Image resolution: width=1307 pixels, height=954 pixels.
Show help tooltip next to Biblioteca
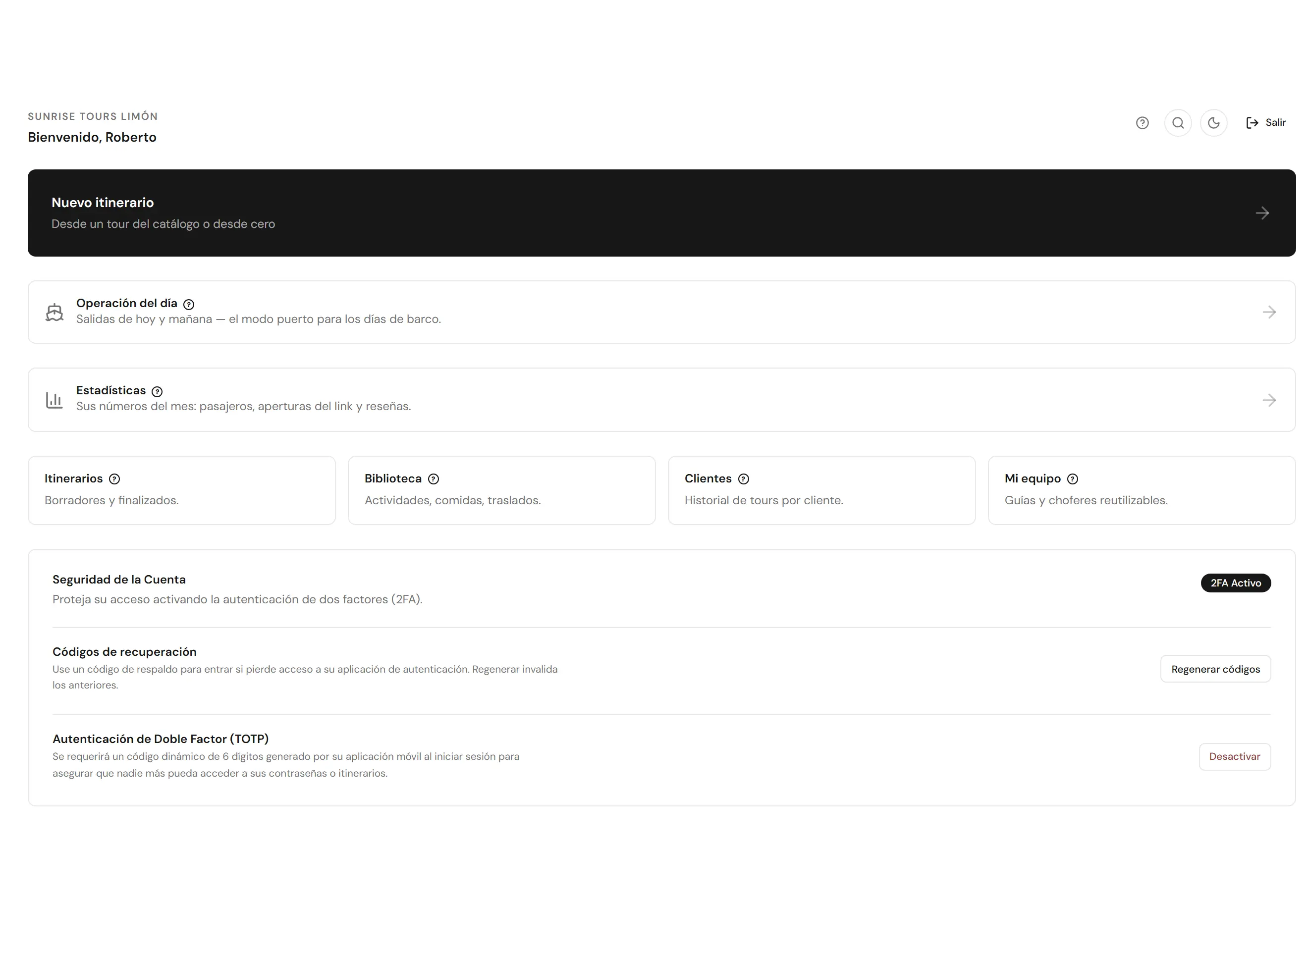(433, 478)
